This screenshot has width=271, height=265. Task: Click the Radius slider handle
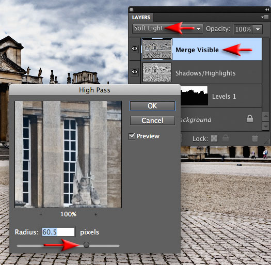click(x=86, y=245)
